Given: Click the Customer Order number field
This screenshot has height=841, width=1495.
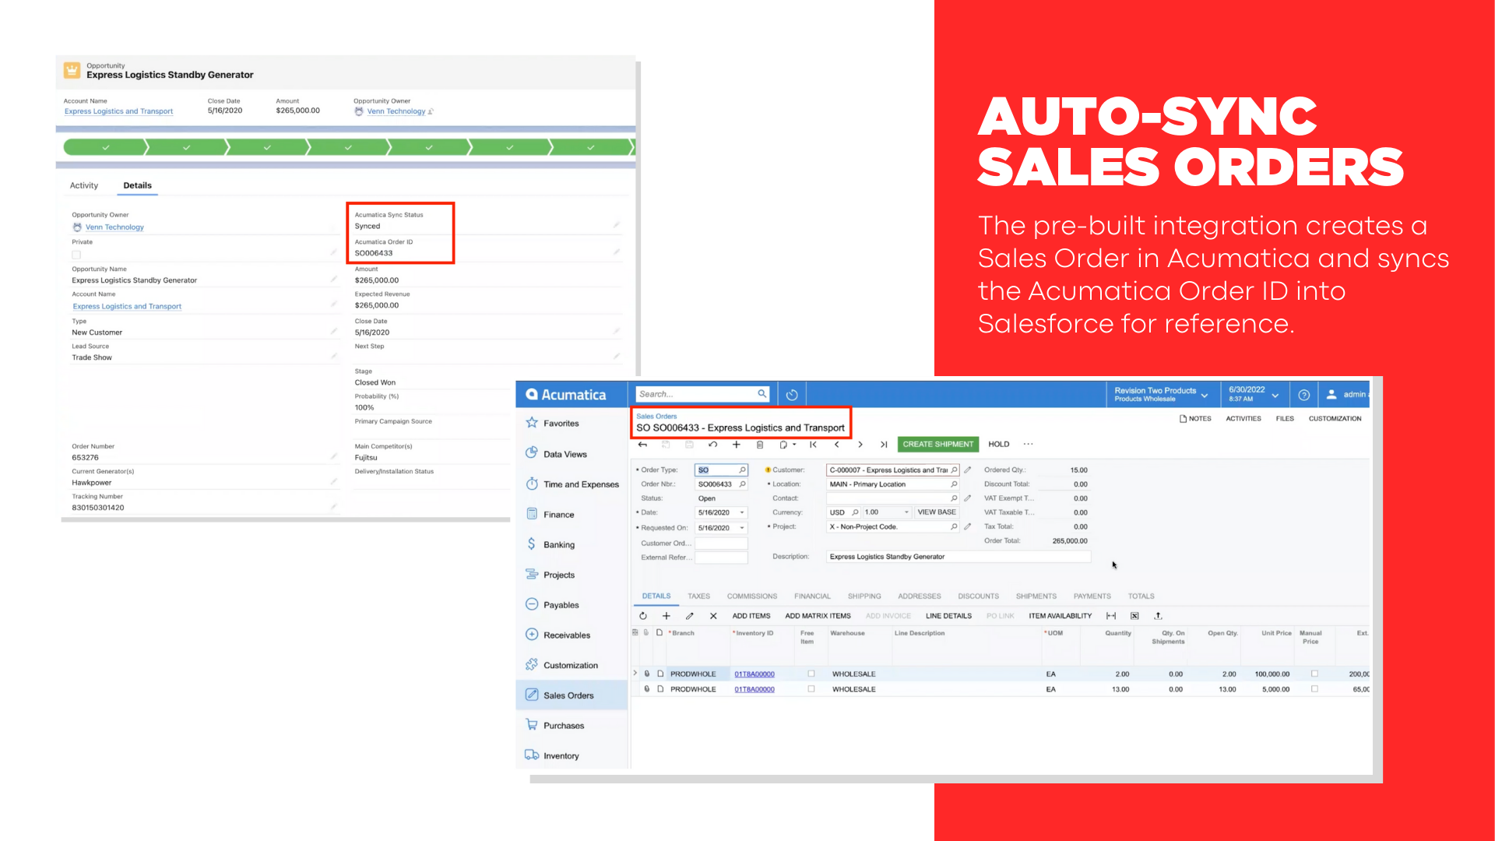Looking at the screenshot, I should pos(721,544).
